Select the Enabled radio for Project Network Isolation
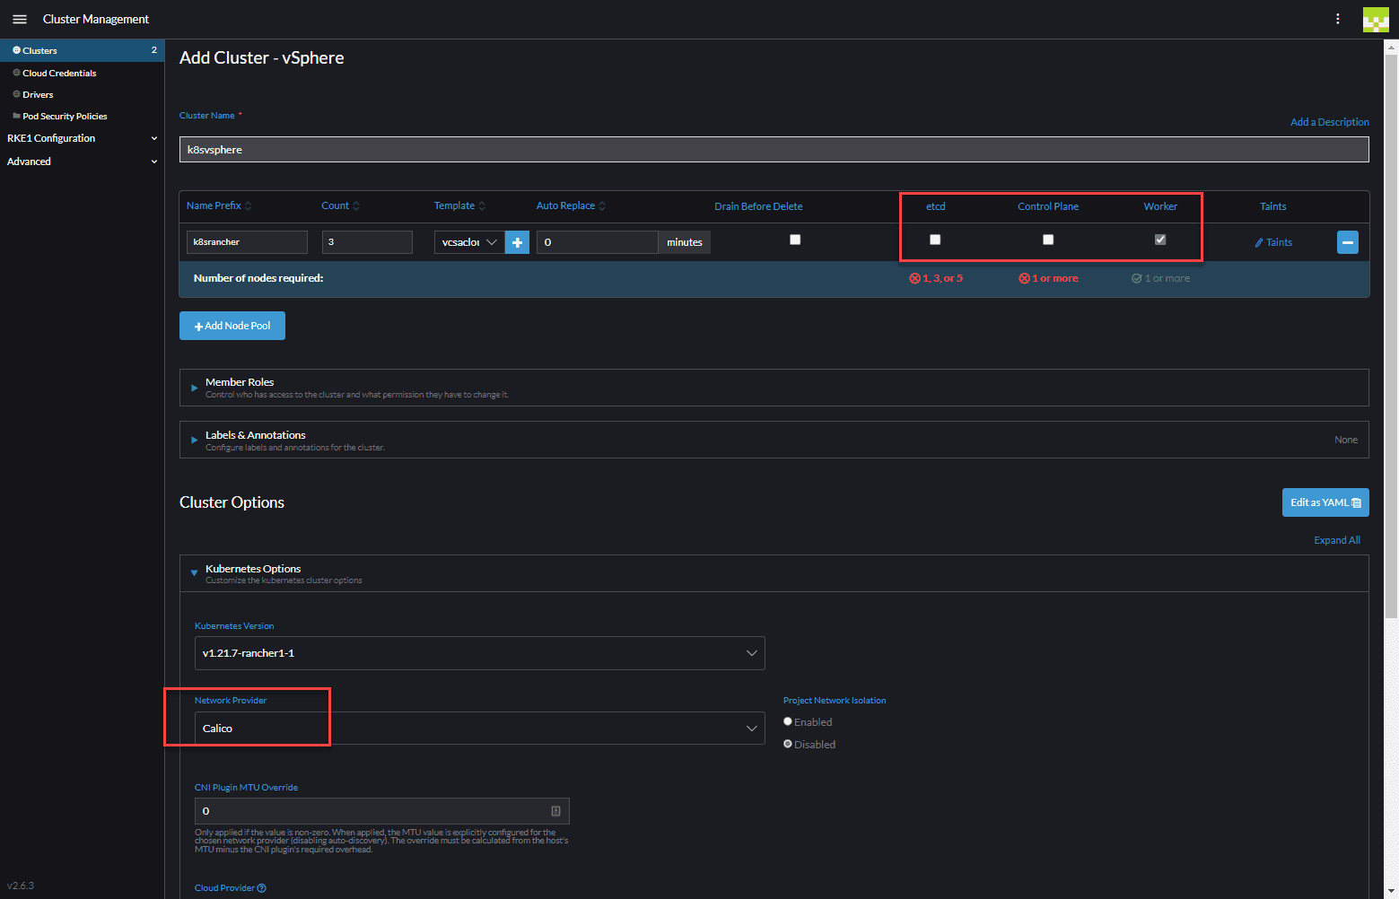 pyautogui.click(x=787, y=720)
